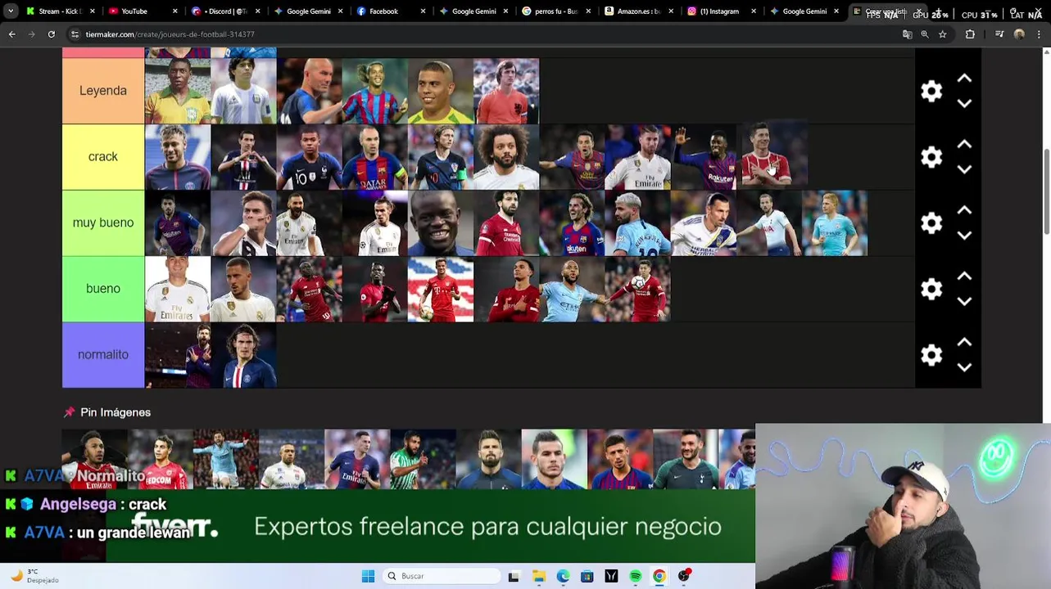Open settings gear for muy bueno tier
The width and height of the screenshot is (1051, 589).
(931, 223)
